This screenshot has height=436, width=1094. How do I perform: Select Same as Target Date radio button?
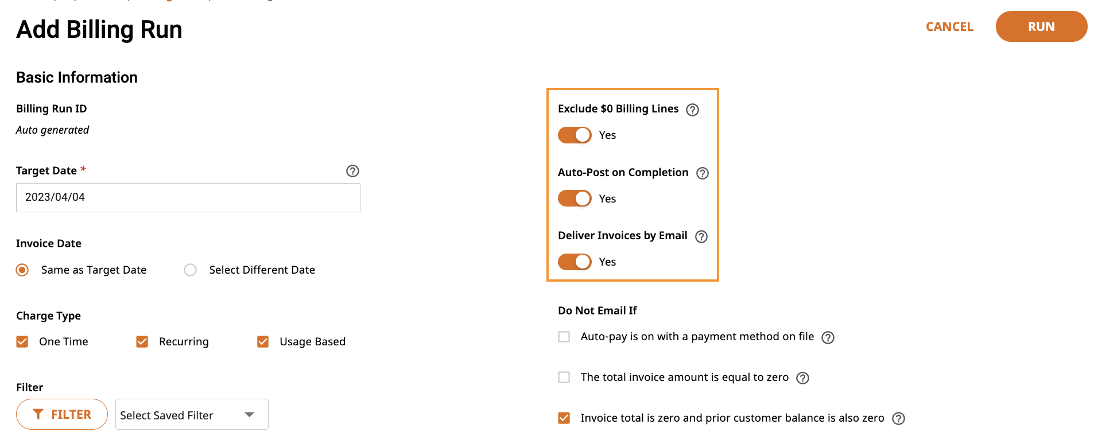[x=22, y=270]
